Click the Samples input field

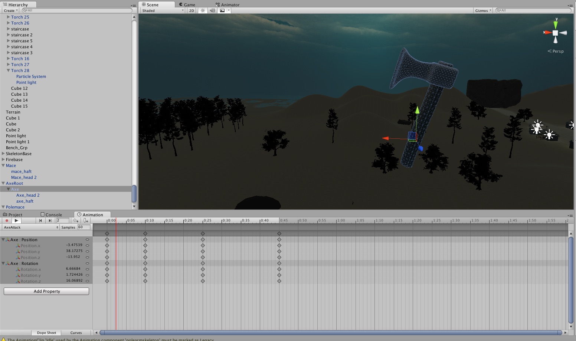(x=84, y=227)
